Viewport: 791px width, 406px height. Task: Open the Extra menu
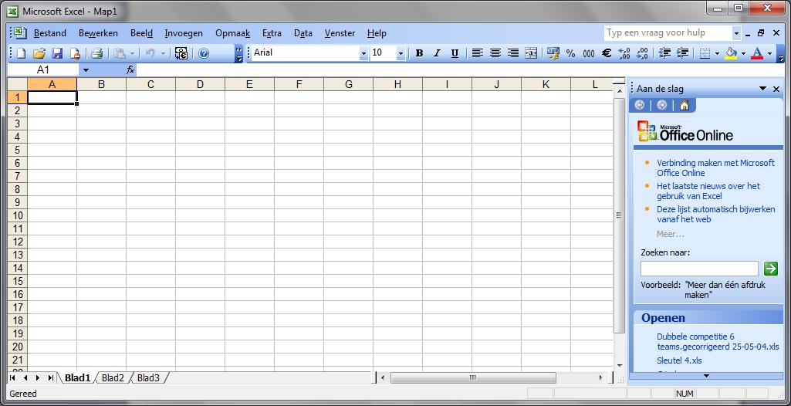pyautogui.click(x=272, y=33)
